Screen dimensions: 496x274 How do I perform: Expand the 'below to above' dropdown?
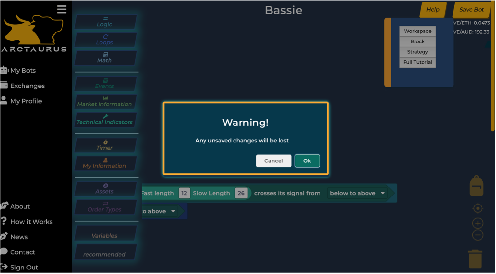coord(357,193)
